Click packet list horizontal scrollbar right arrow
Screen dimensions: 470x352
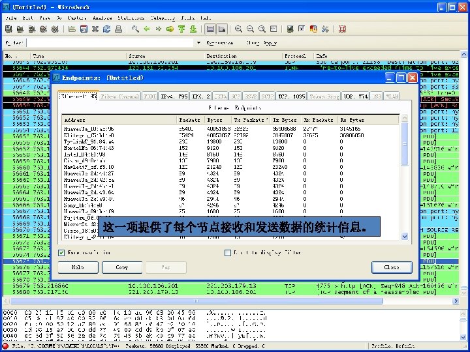click(456, 301)
